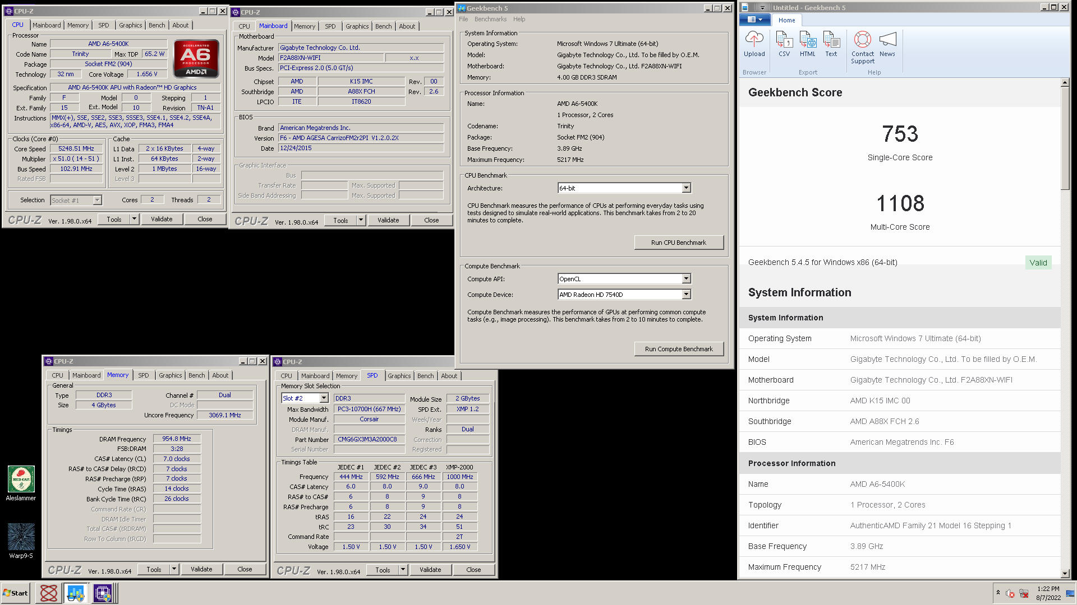The width and height of the screenshot is (1077, 605).
Task: Click the AMD A6 processor logo
Action: tap(196, 58)
